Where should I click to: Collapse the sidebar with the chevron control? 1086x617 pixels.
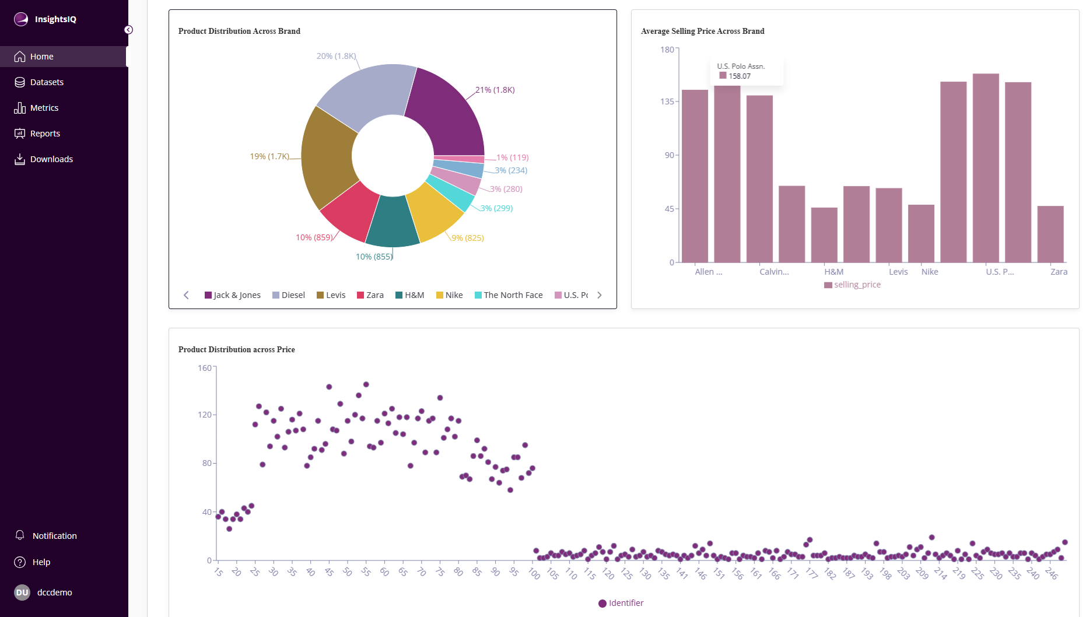tap(128, 29)
